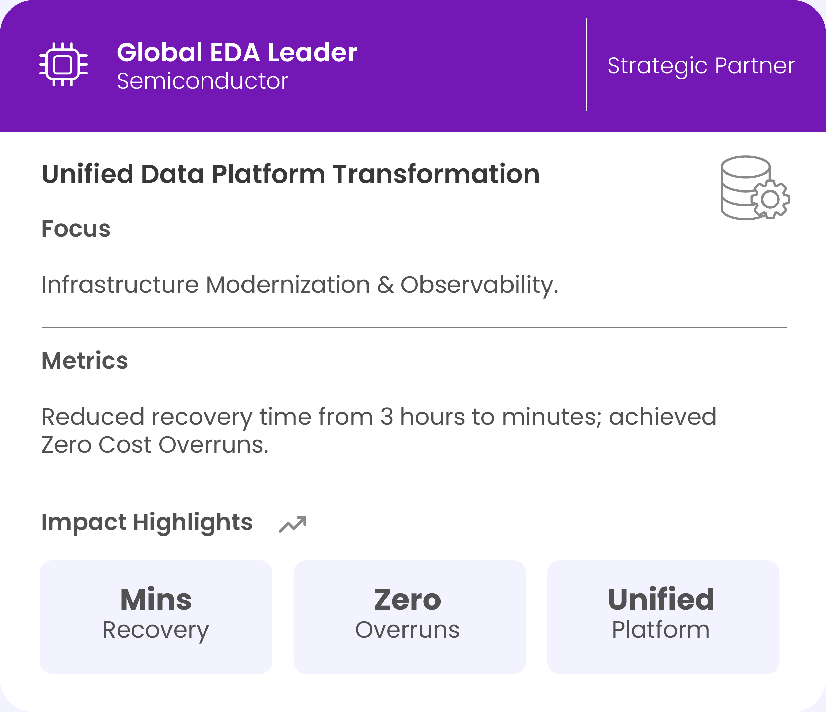Click the database with gear icon
Screen dimensions: 826x712
point(755,188)
